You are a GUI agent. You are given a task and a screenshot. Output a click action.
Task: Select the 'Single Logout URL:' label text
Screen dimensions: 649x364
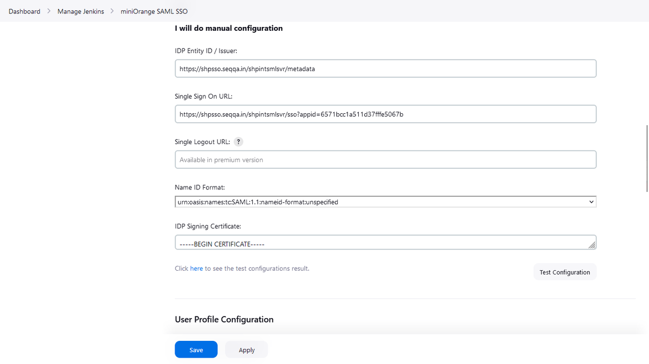[203, 142]
